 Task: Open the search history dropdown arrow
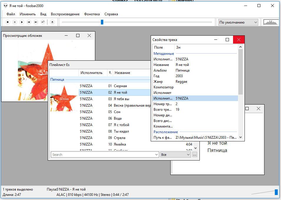pyautogui.click(x=157, y=155)
